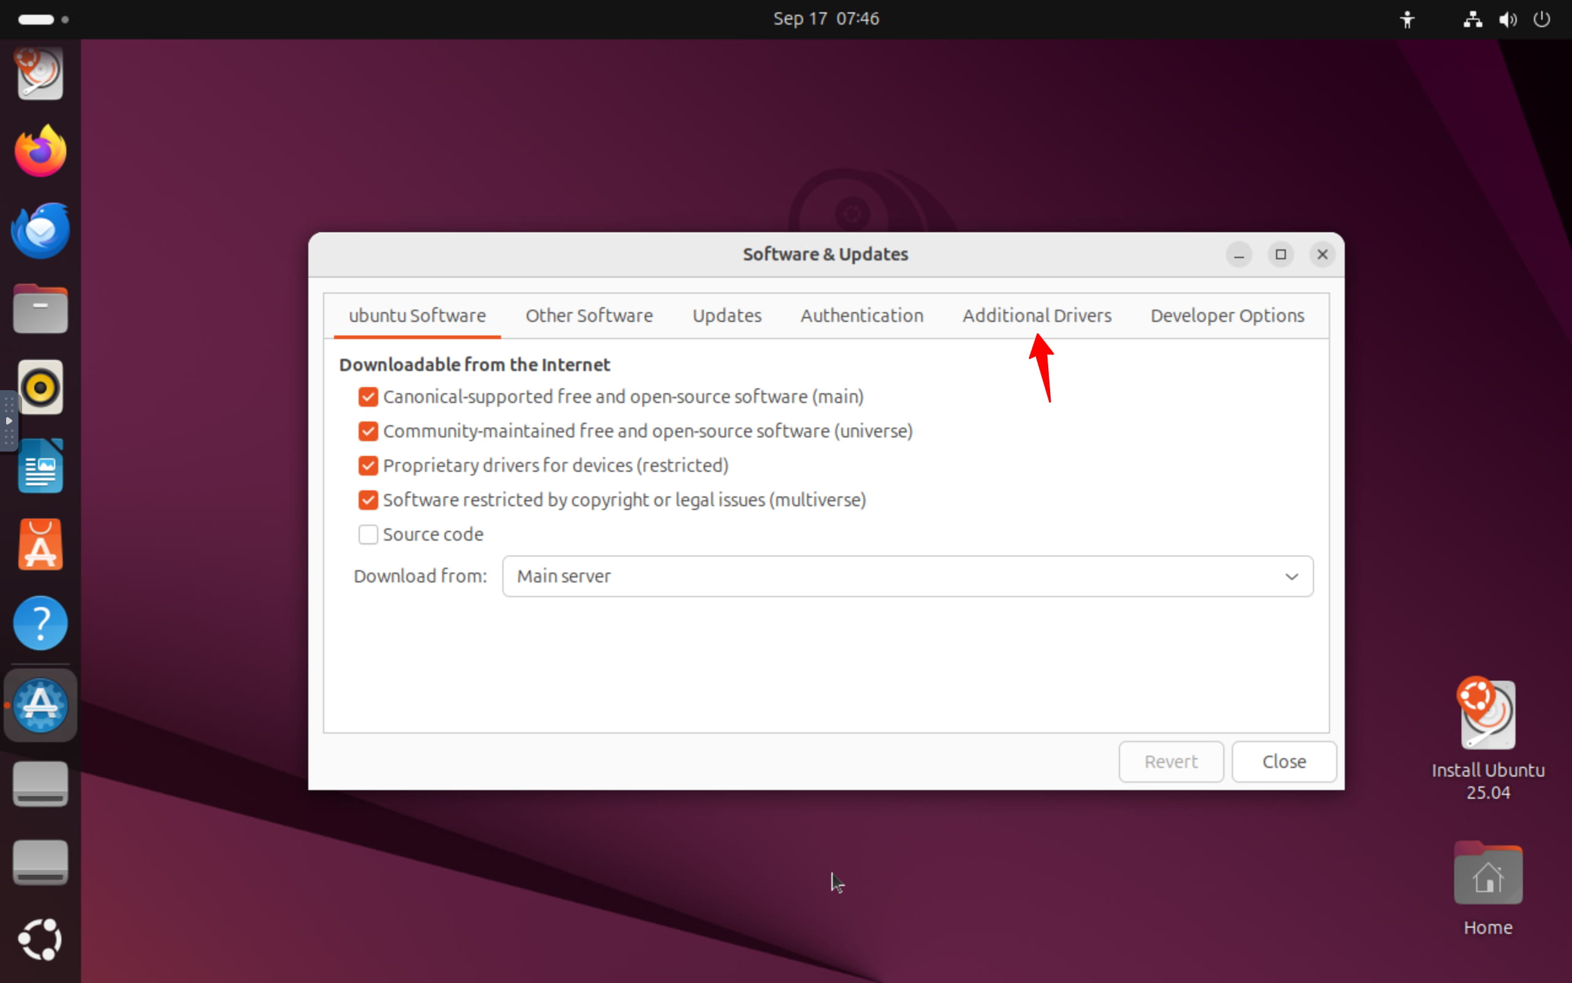Launch LibreOffice Writer from the dock
Screen dimensions: 1572x983
[x=41, y=466]
